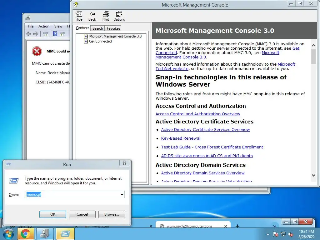The width and height of the screenshot is (320, 240).
Task: Click the blue Help question-mark toolbar icon
Action: 55,34
